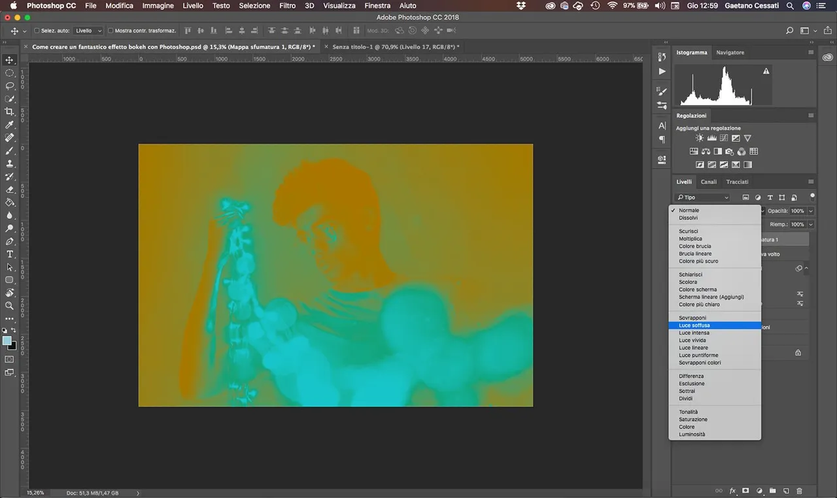Image resolution: width=837 pixels, height=498 pixels.
Task: Pick the Clone Stamp tool
Action: [10, 163]
